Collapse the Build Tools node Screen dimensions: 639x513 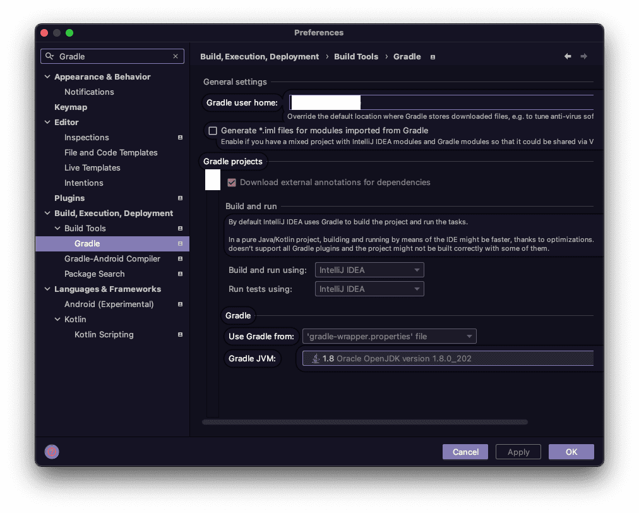coord(57,228)
